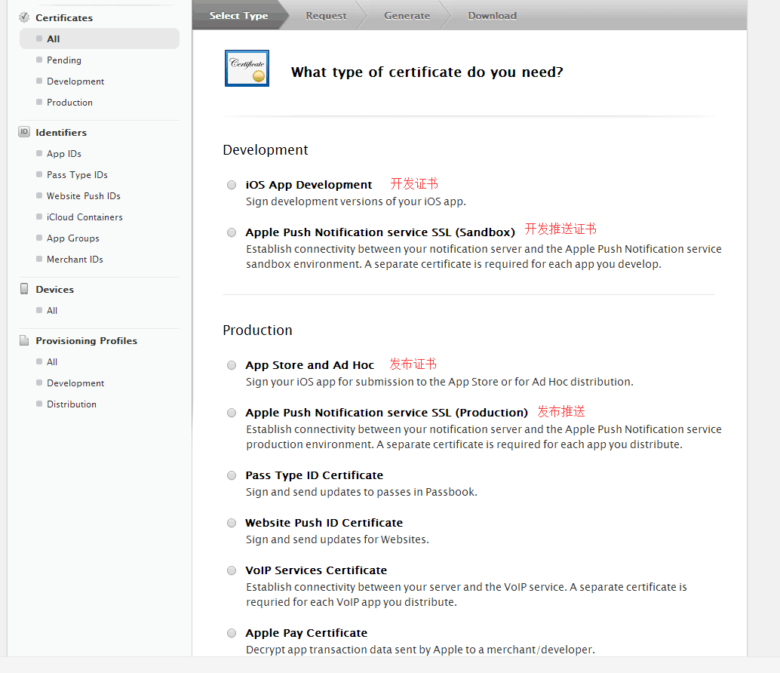Open App IDs
780x673 pixels.
coord(63,154)
